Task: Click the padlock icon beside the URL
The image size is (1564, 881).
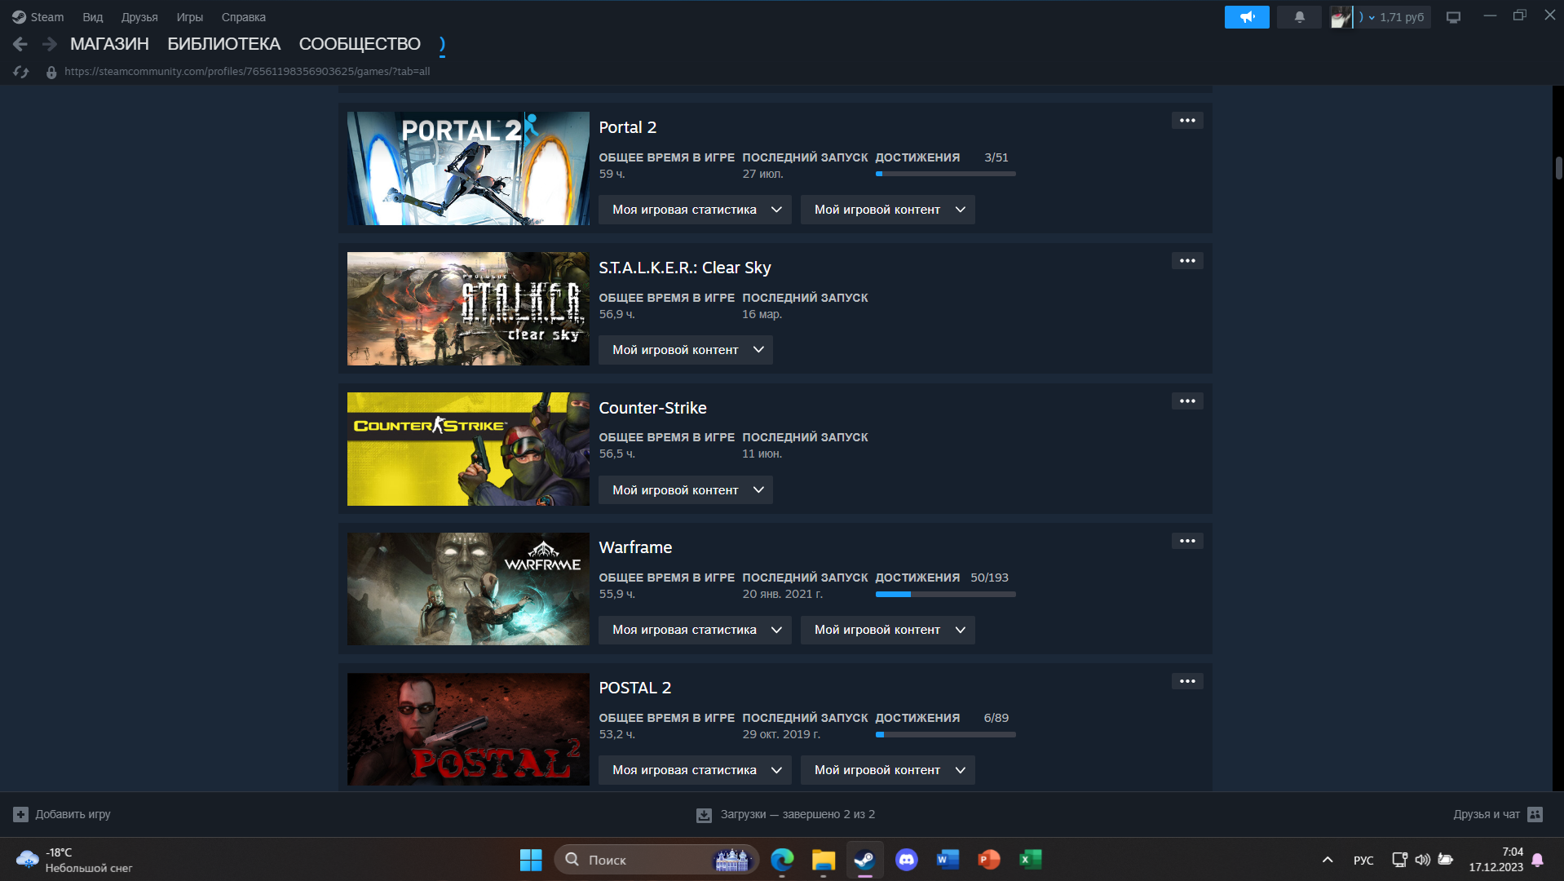Action: click(x=51, y=72)
